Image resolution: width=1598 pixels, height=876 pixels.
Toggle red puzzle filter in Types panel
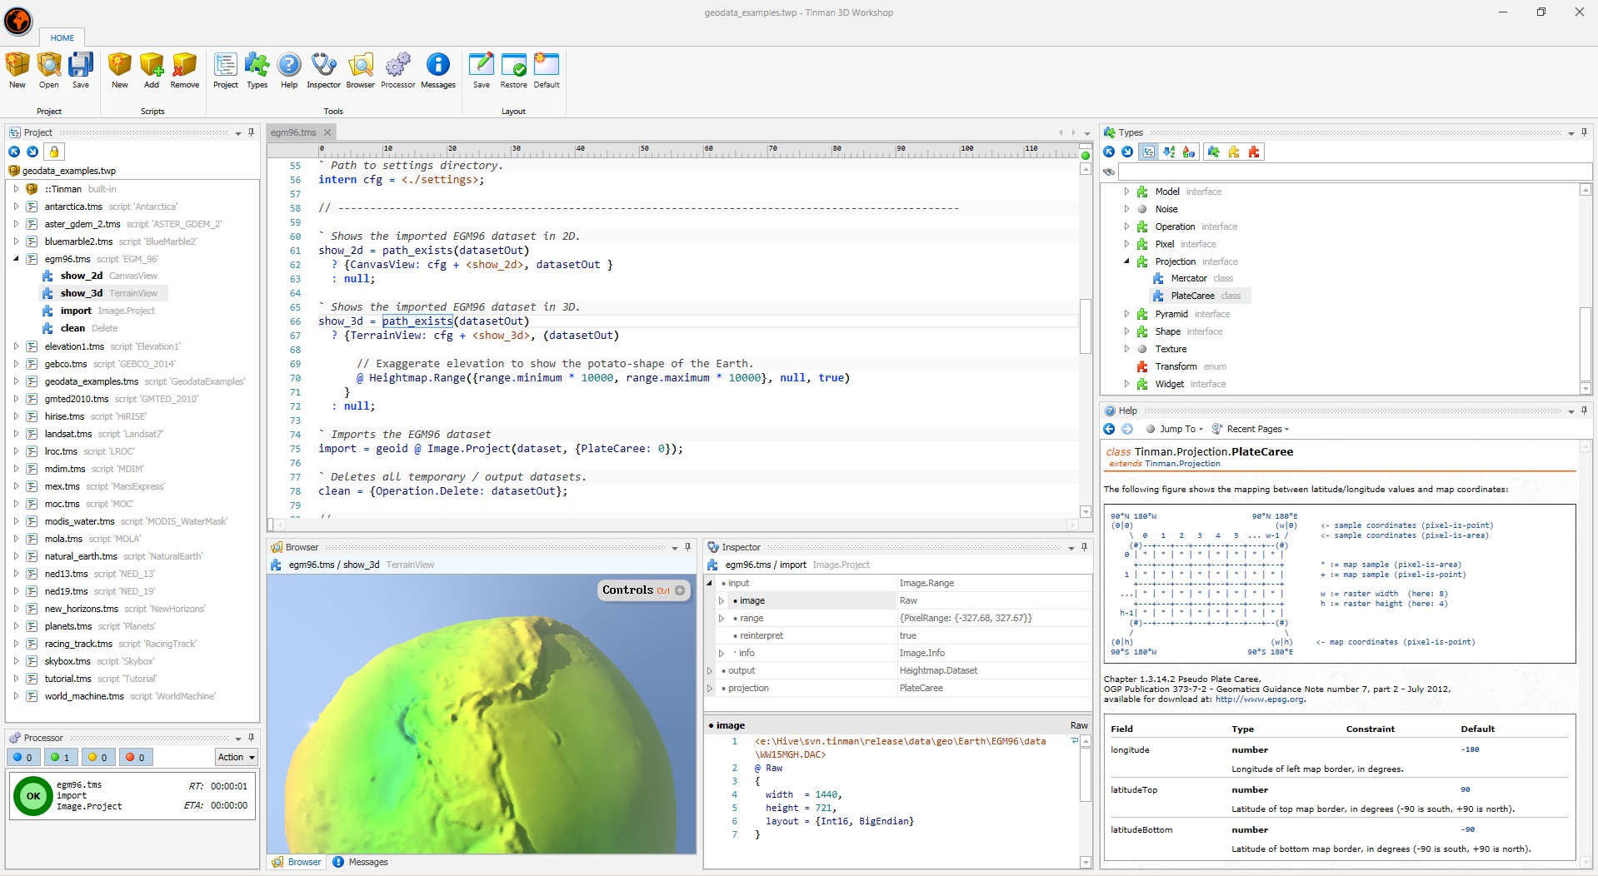(1254, 152)
